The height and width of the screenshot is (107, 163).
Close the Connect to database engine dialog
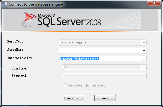tap(154, 3)
